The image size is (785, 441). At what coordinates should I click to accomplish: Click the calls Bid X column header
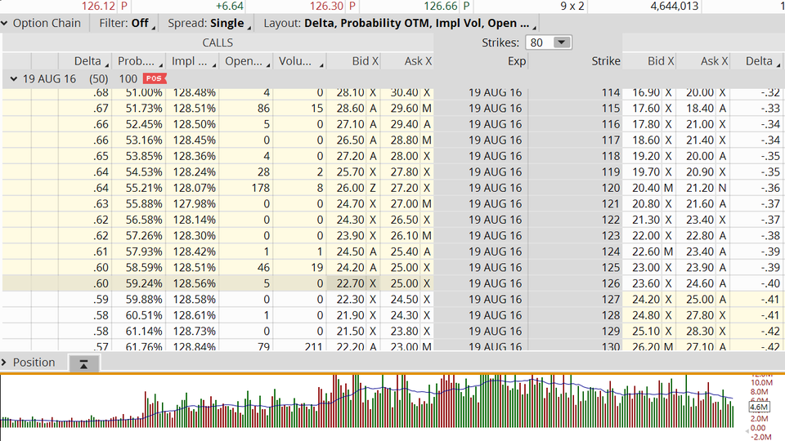353,61
